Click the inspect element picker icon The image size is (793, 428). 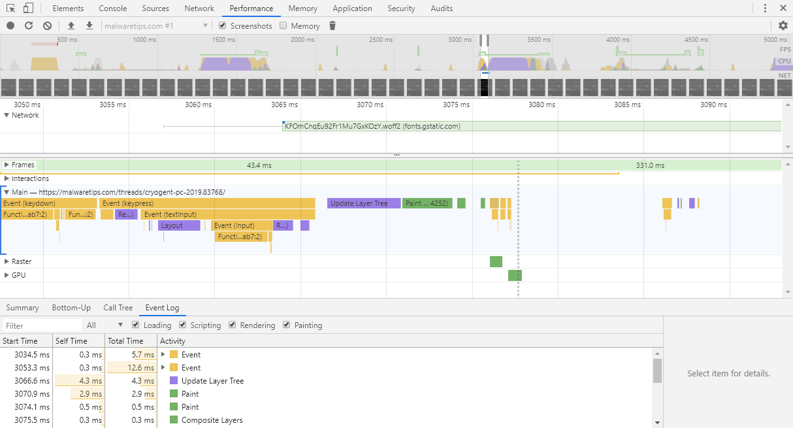pyautogui.click(x=11, y=8)
